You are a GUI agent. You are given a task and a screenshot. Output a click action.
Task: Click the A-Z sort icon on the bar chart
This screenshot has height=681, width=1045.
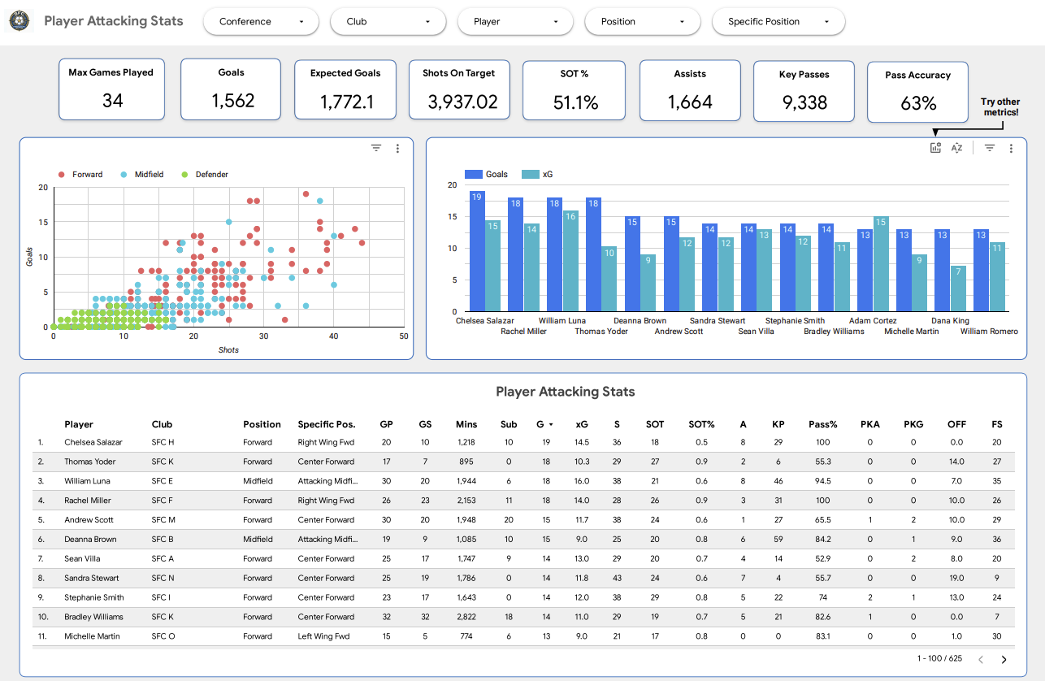[957, 148]
